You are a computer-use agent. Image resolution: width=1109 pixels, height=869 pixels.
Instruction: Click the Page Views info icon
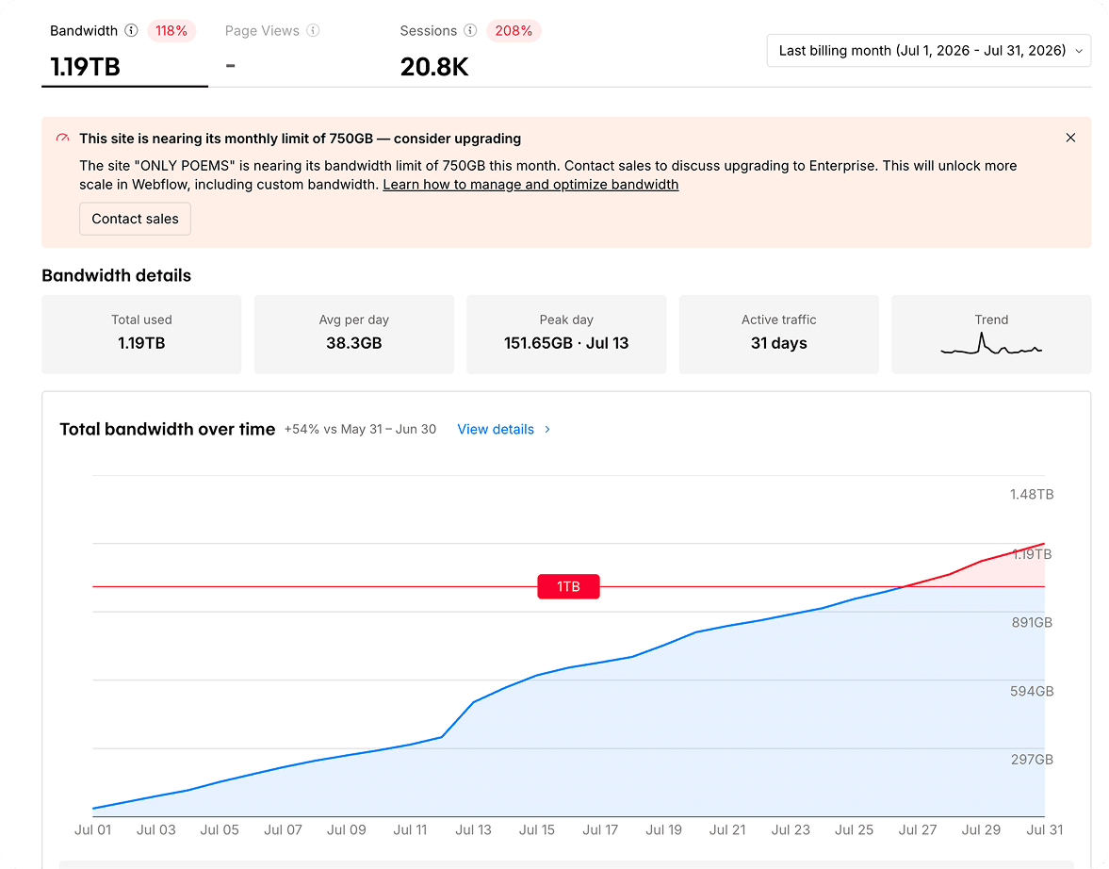(x=313, y=30)
